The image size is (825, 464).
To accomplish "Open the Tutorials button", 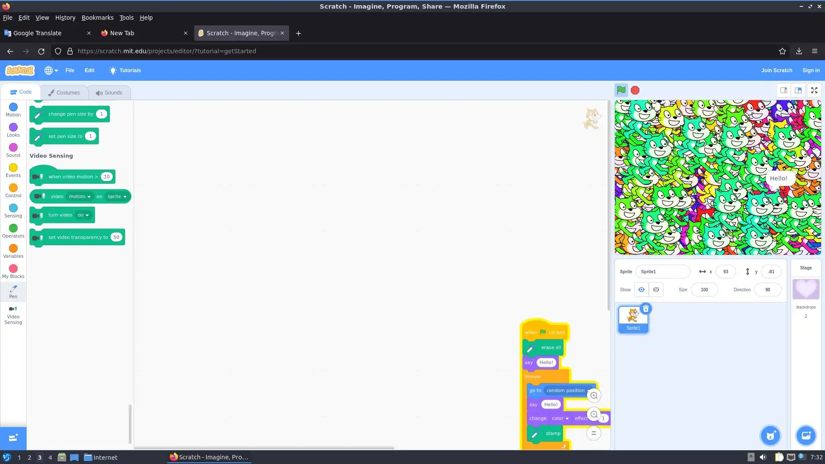I will click(125, 70).
